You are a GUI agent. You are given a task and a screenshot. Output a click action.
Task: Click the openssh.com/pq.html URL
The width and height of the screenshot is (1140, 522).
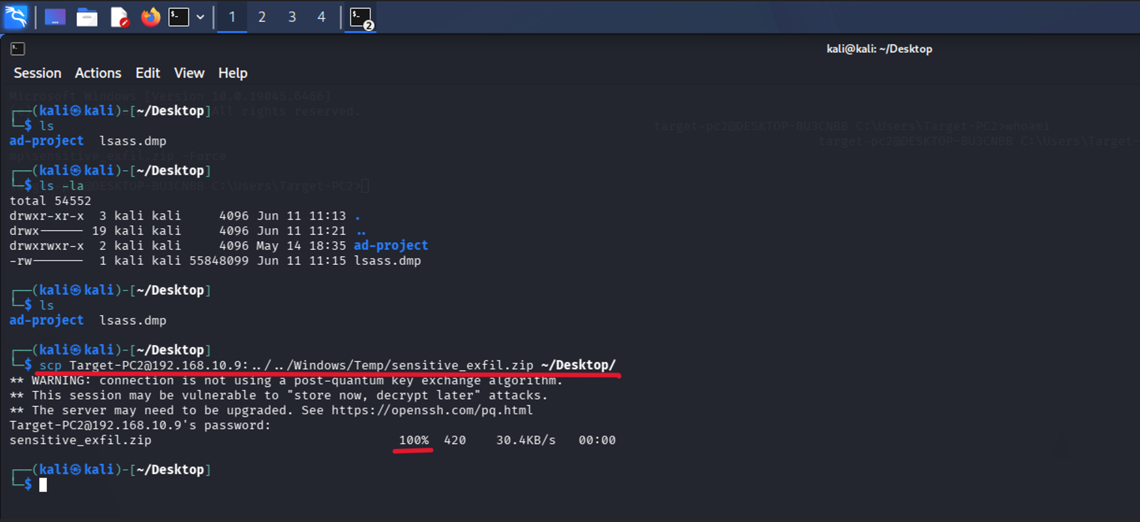coord(432,411)
